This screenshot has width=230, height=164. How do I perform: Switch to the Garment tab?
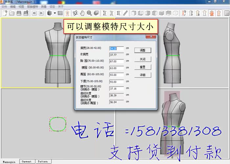pos(27,161)
